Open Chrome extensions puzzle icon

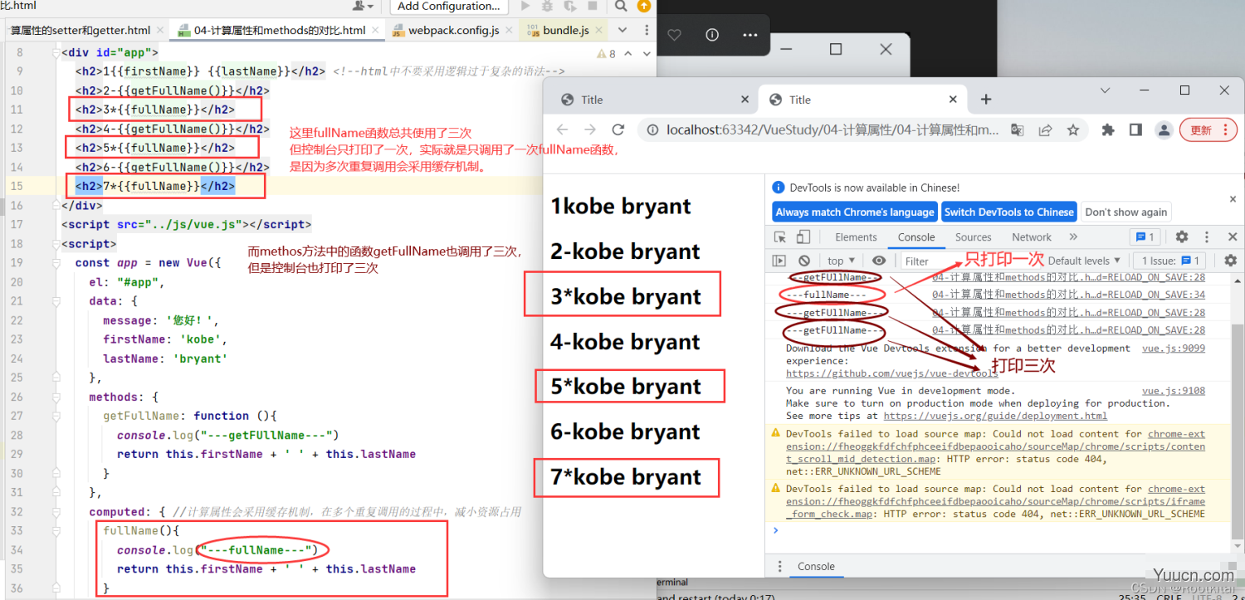pyautogui.click(x=1107, y=130)
